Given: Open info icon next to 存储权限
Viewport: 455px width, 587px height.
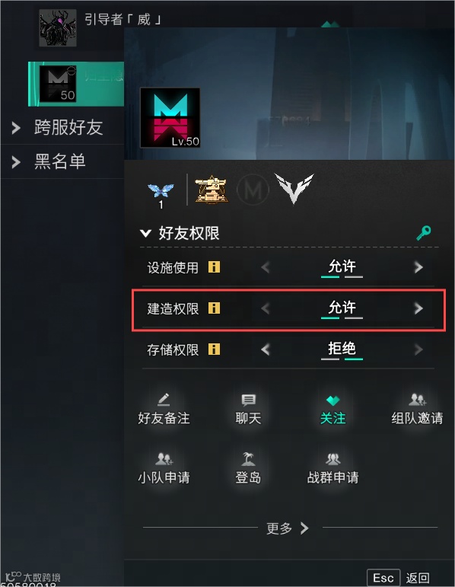Looking at the screenshot, I should click(x=214, y=349).
